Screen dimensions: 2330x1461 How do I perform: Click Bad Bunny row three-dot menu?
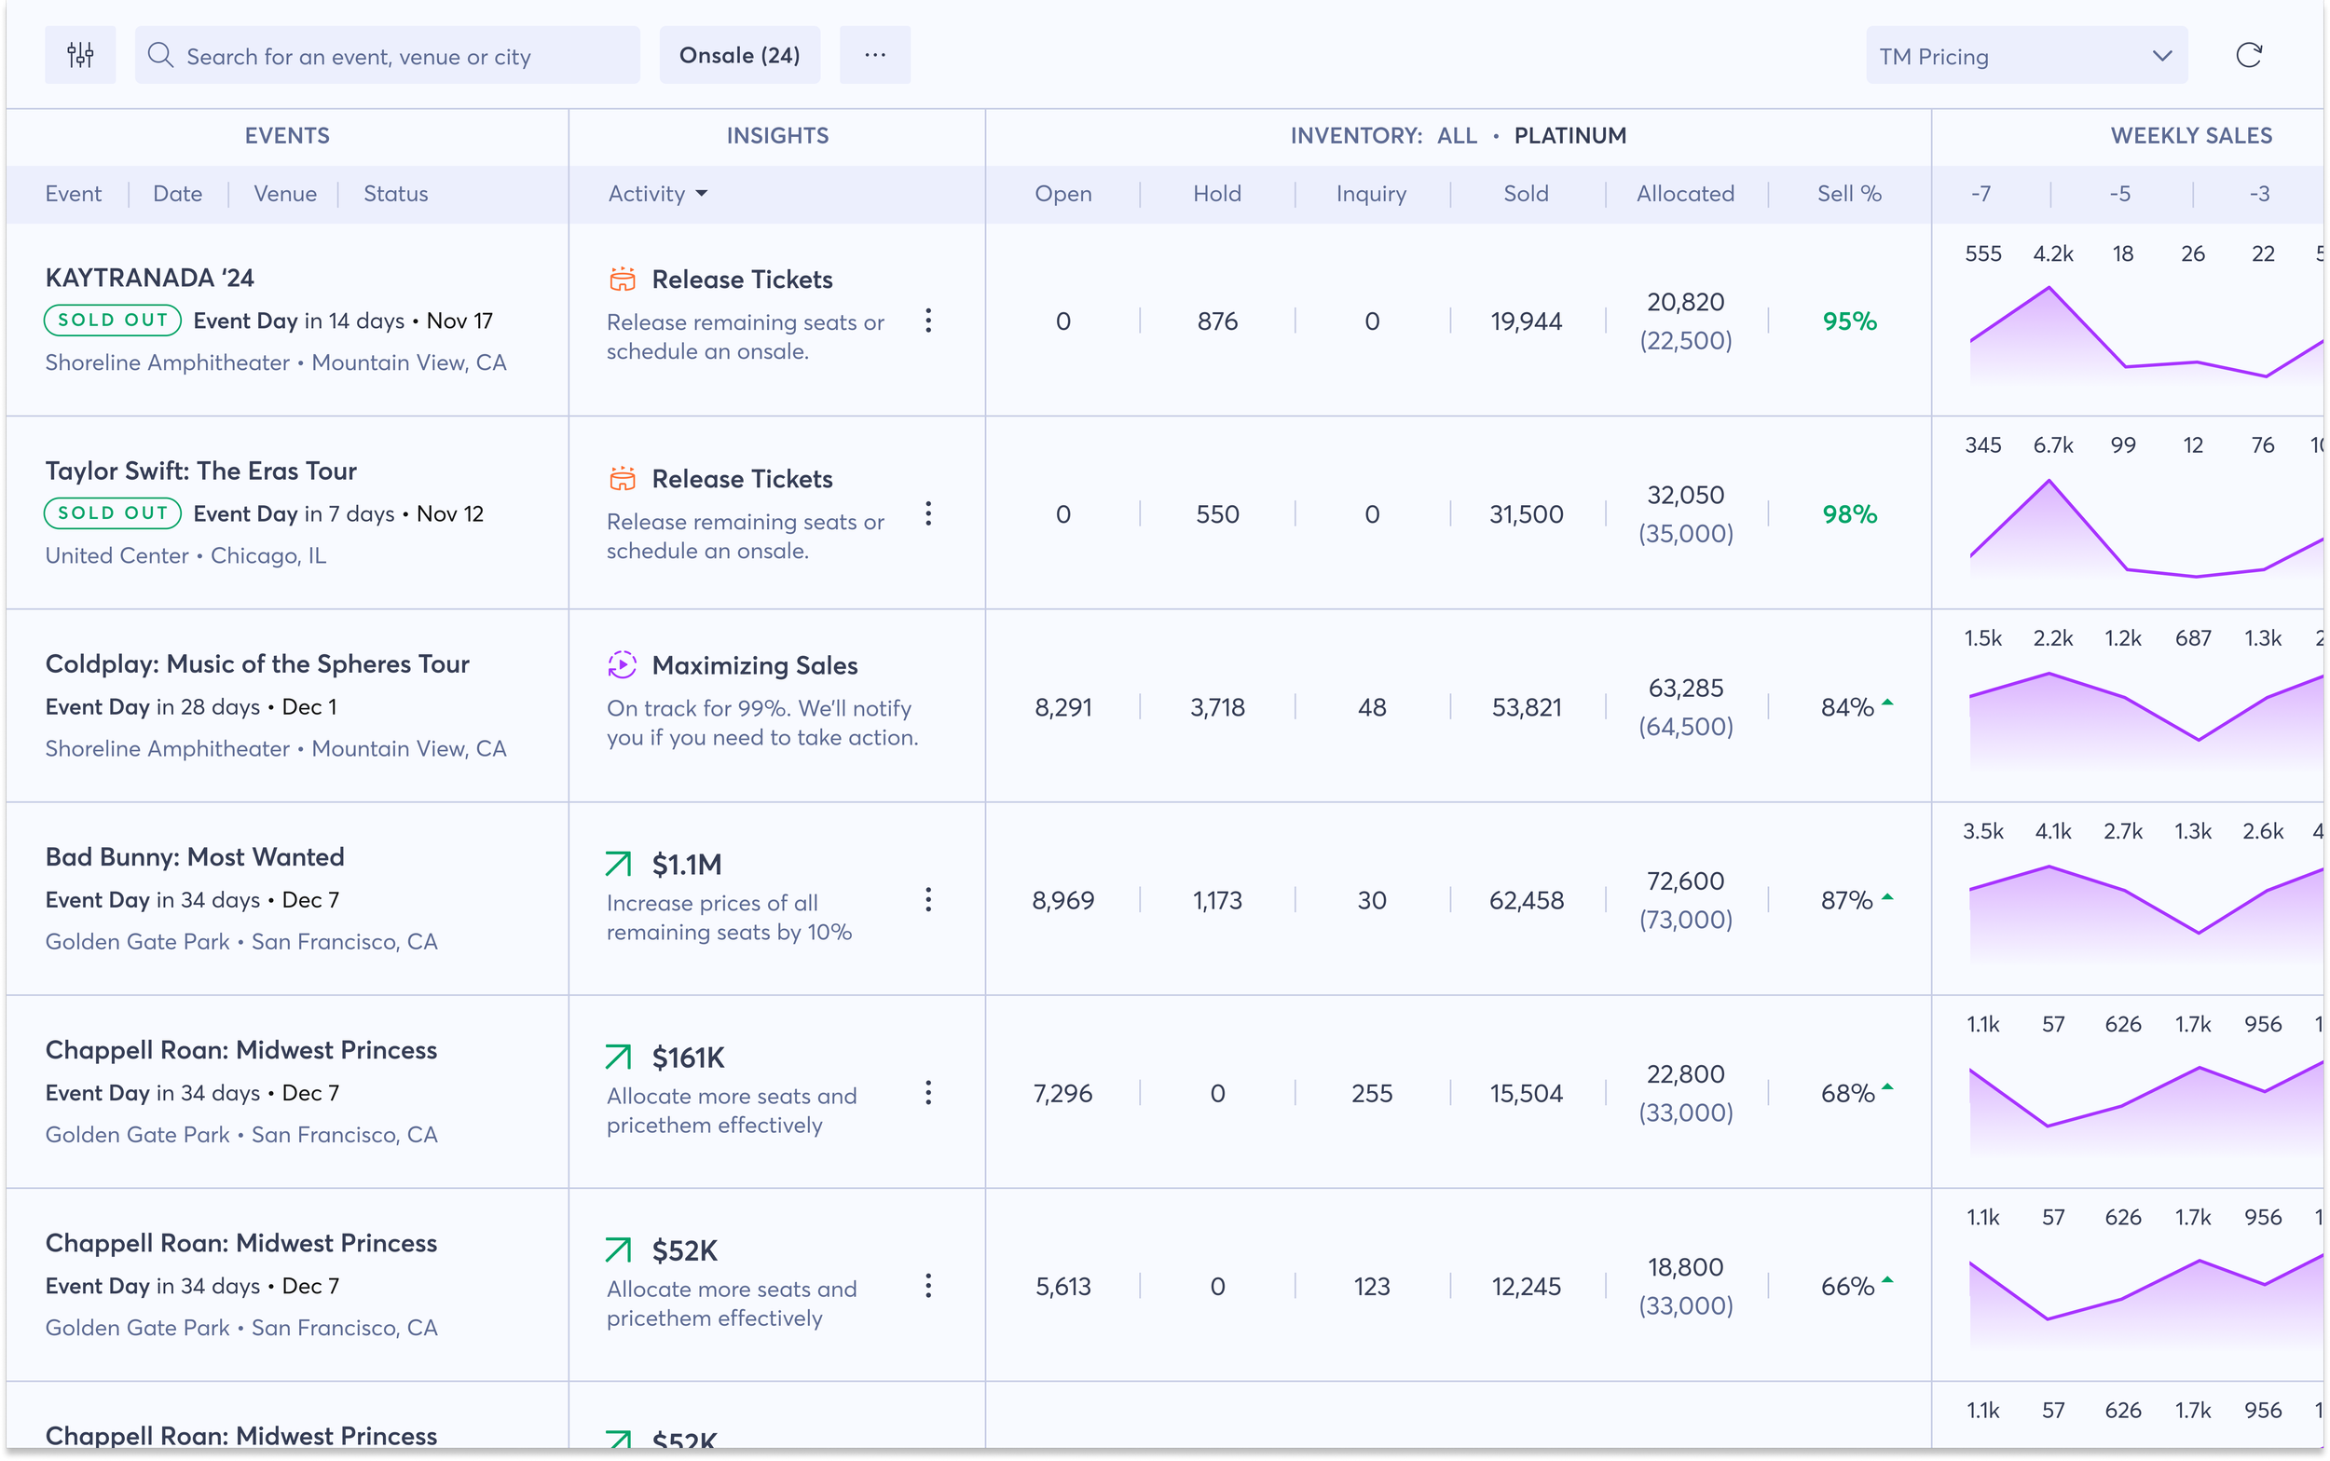(927, 899)
